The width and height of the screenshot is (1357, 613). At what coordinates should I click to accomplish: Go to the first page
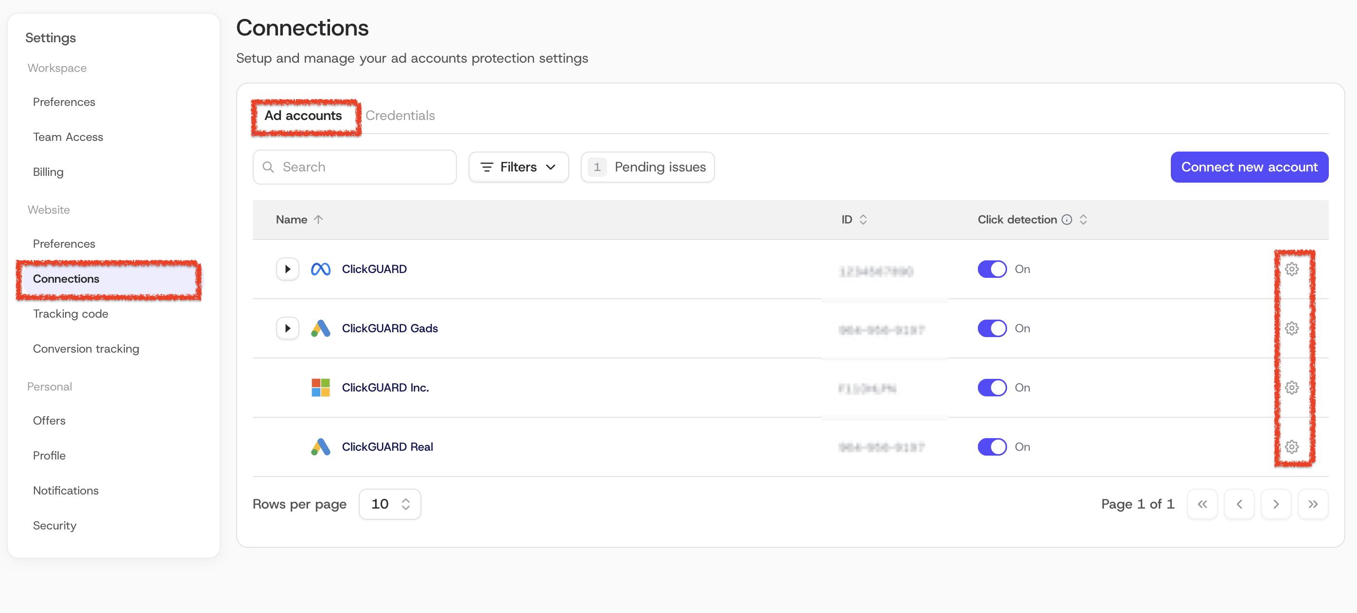point(1201,505)
